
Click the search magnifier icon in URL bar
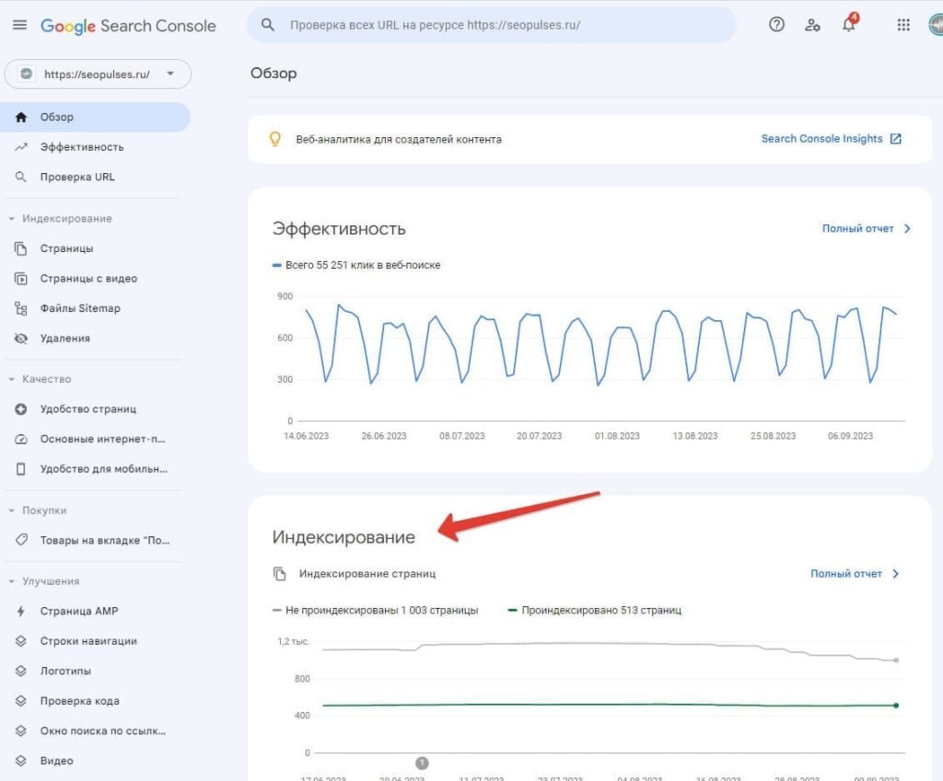268,25
